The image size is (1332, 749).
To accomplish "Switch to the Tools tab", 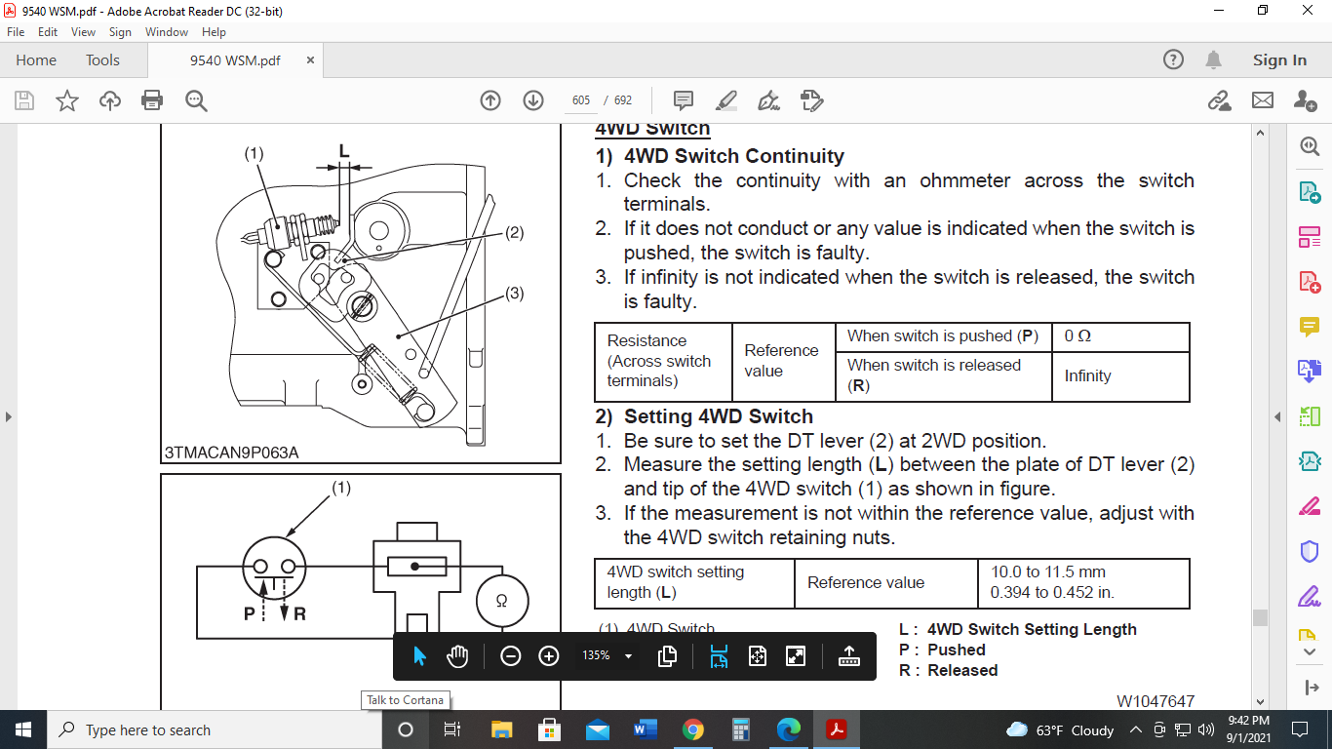I will coord(102,60).
